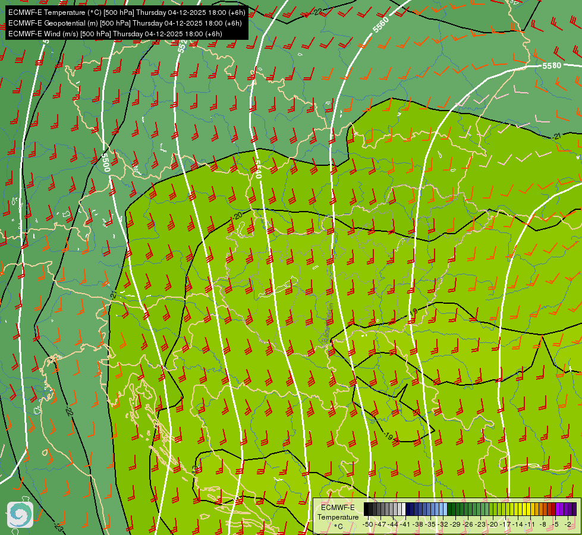Click the ECMWF-E Geopotential 500 hPa title line
The image size is (582, 535).
pyautogui.click(x=125, y=23)
